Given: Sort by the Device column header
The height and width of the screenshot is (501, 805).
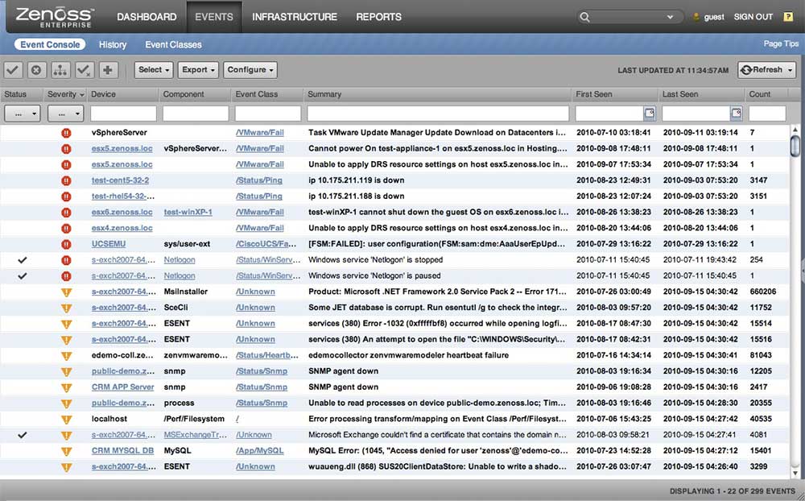Looking at the screenshot, I should point(123,94).
